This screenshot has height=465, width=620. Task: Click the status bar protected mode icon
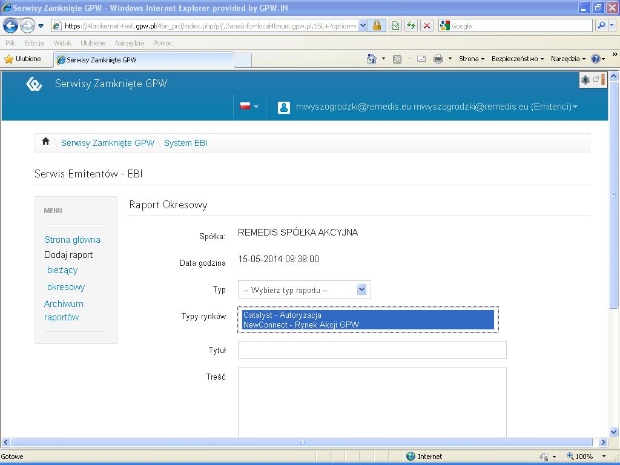tap(544, 457)
